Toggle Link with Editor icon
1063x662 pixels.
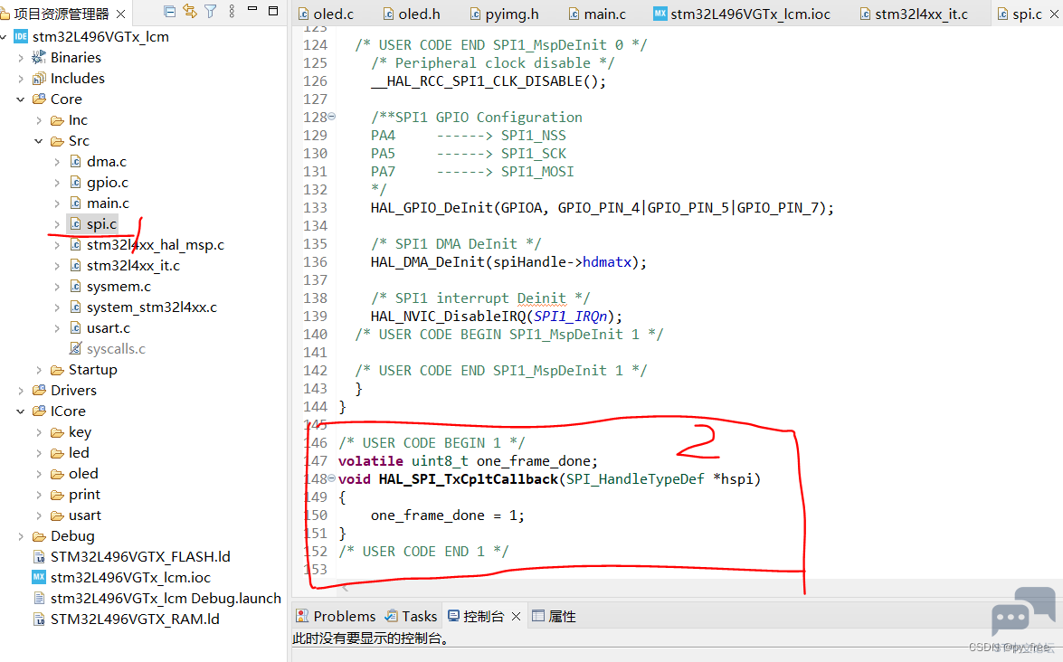pos(190,11)
